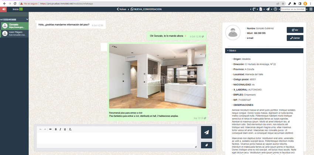Reload the page in the browser
The image size is (314, 155).
pyautogui.click(x=15, y=4)
